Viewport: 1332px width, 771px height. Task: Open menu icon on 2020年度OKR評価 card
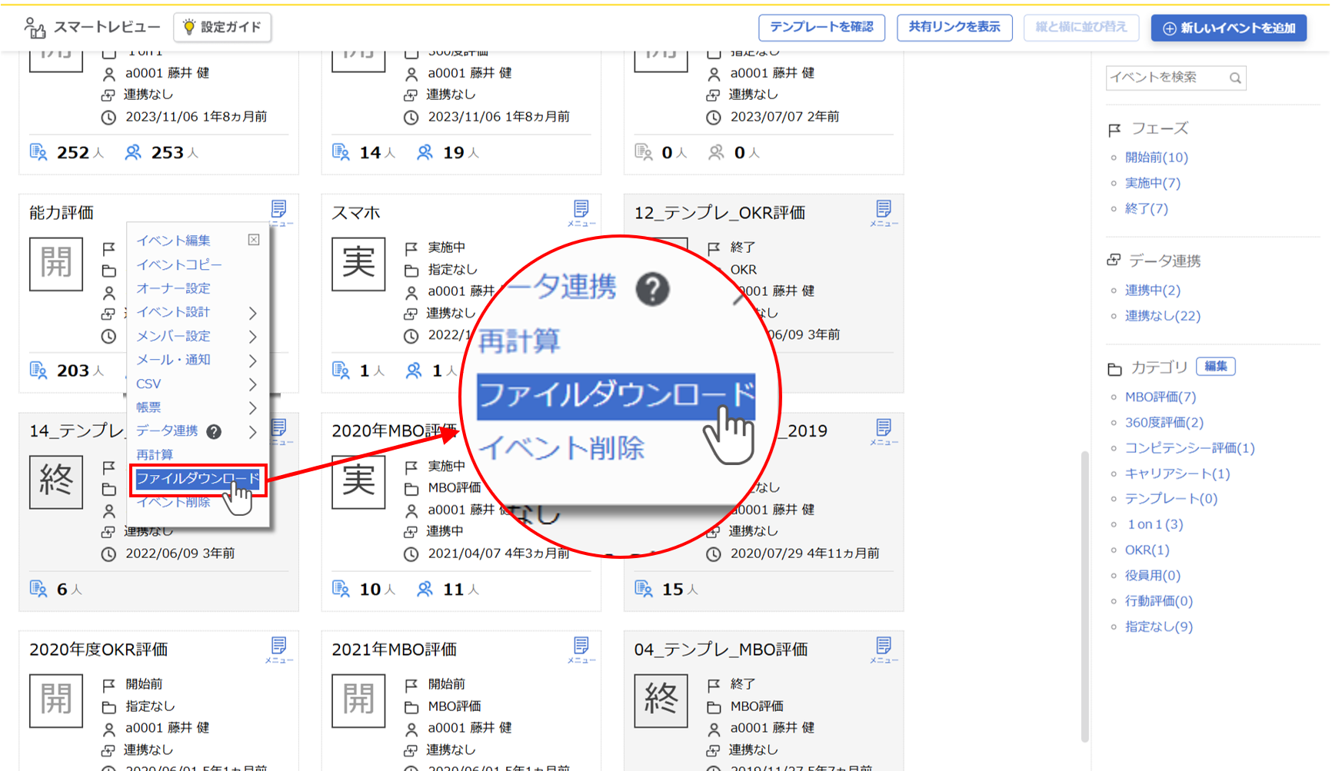(278, 649)
